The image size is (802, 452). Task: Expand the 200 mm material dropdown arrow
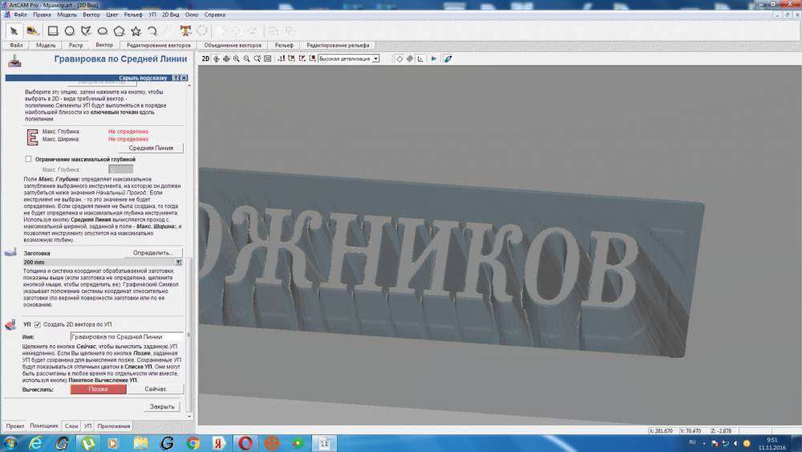(178, 263)
